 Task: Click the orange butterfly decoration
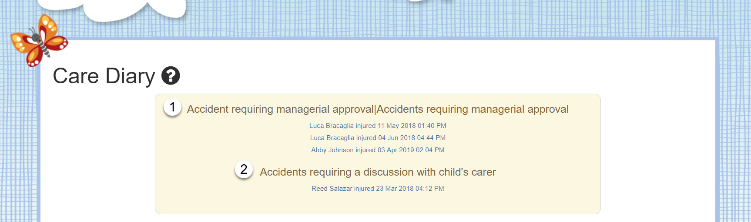[39, 40]
